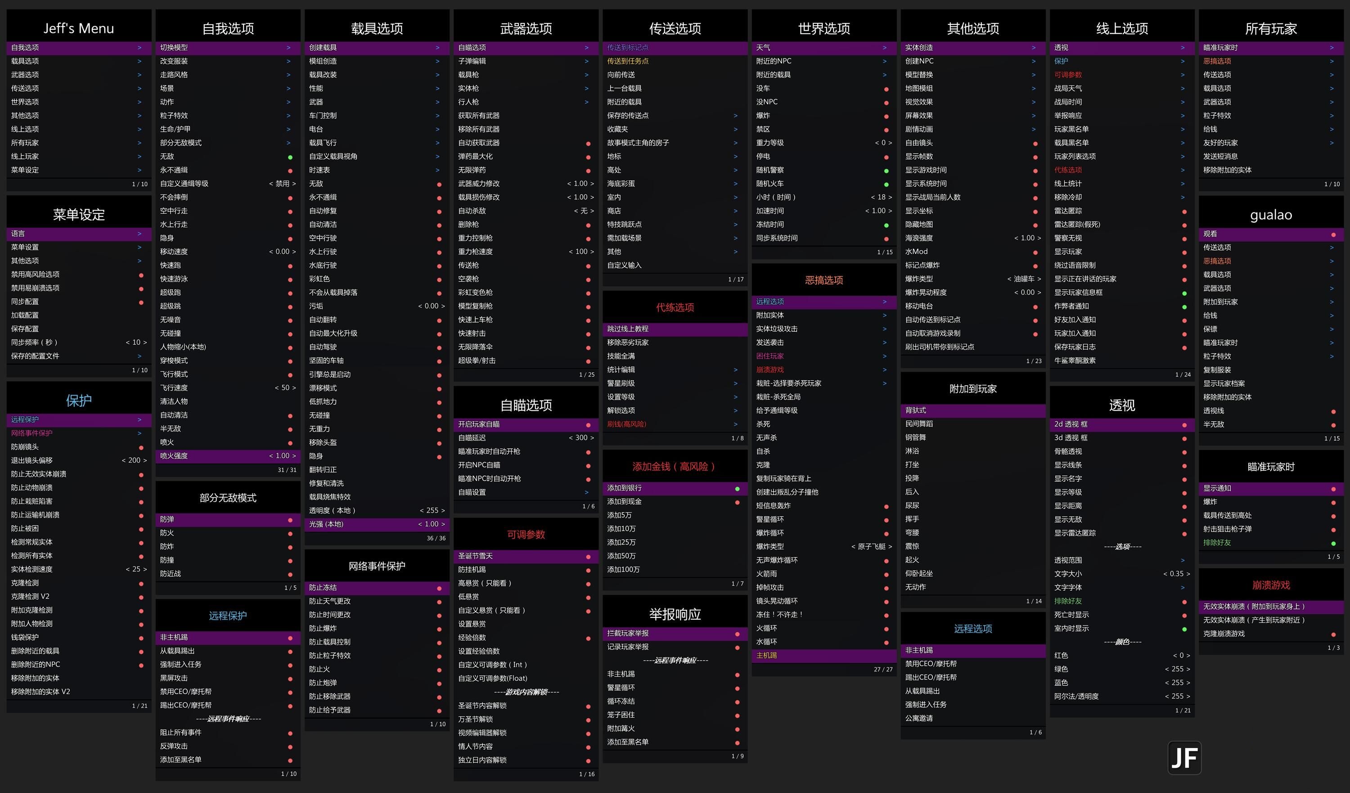Screen dimensions: 1350x793
Task: Open 透视 row in 线上选项
Action: point(1122,48)
